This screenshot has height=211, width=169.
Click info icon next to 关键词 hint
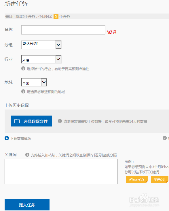point(27,155)
